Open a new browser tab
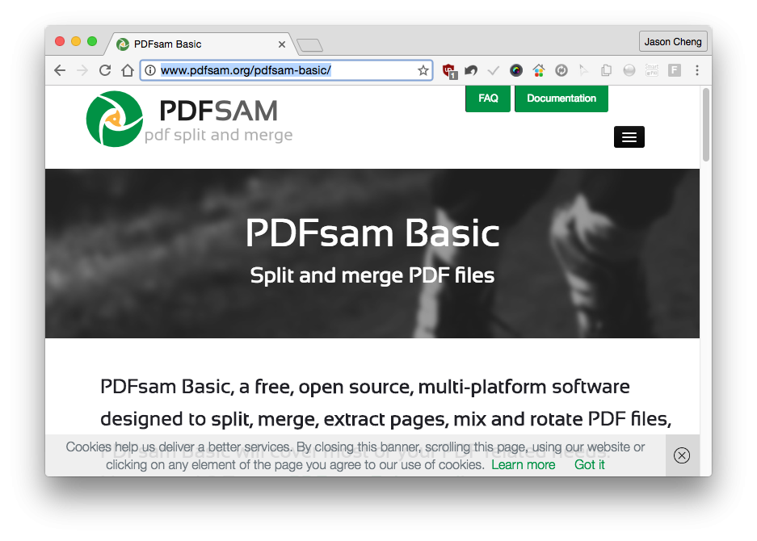Screen dimensions: 757x541 (309, 45)
